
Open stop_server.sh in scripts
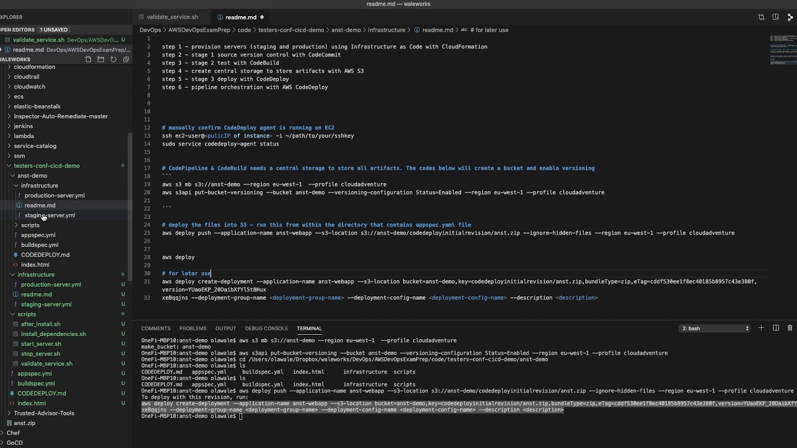click(40, 354)
